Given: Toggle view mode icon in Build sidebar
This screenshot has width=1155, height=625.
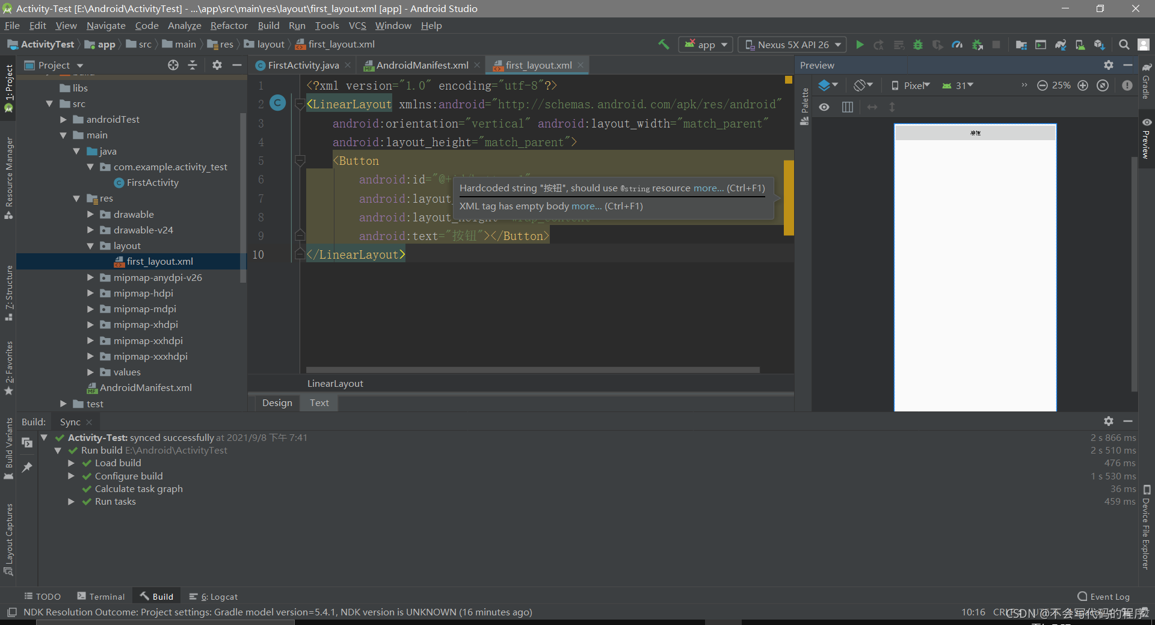Looking at the screenshot, I should click(x=27, y=443).
